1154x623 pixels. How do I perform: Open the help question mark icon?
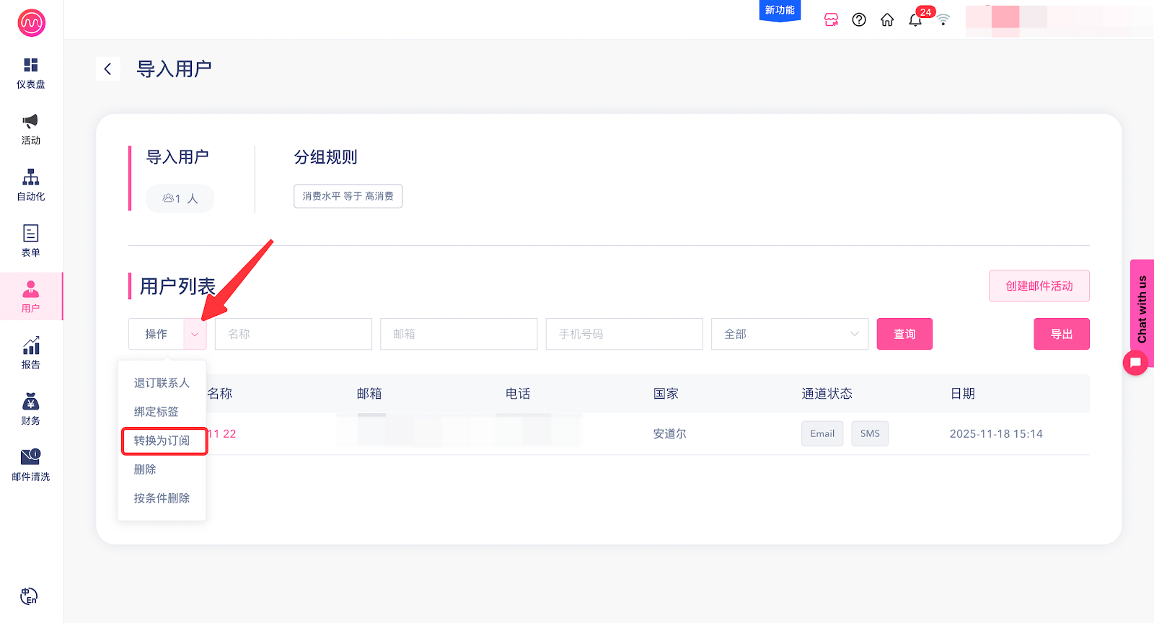[x=859, y=20]
